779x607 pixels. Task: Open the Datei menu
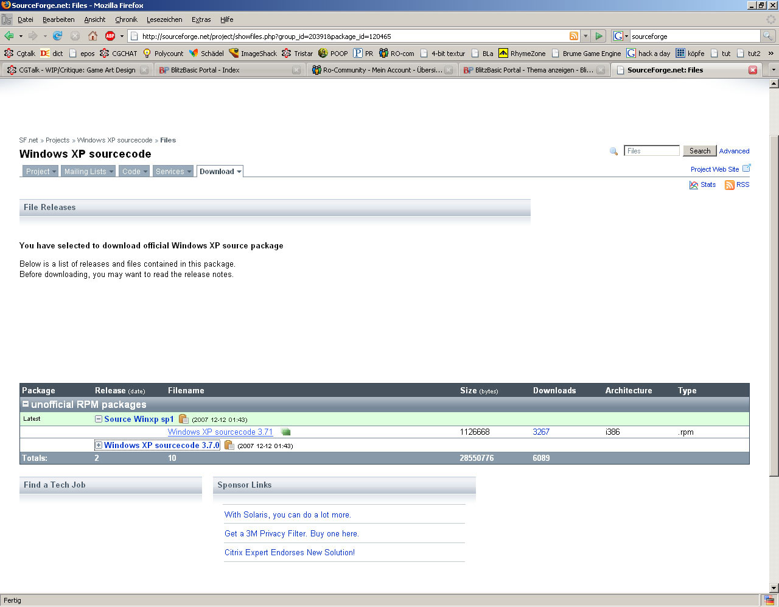tap(26, 19)
